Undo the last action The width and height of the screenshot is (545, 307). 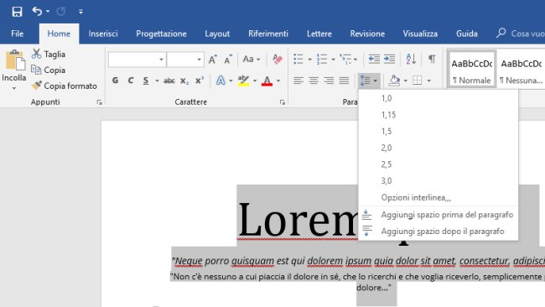[37, 12]
